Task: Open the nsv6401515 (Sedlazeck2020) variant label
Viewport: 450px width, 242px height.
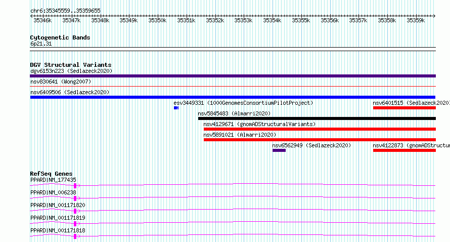Action: 411,103
